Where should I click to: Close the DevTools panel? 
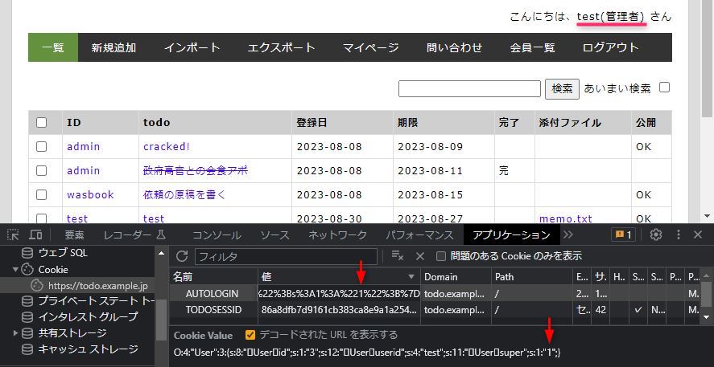tap(698, 234)
